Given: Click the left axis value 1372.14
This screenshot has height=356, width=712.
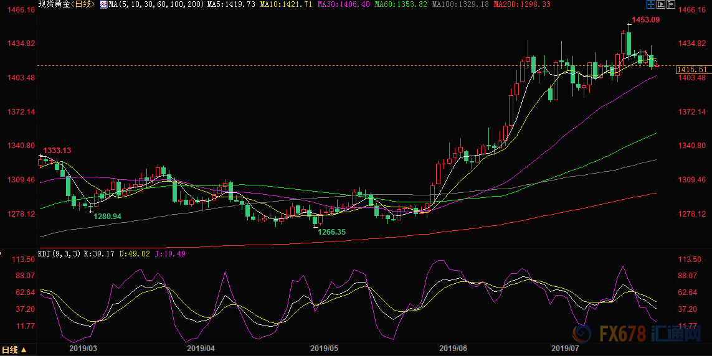Looking at the screenshot, I should [x=21, y=111].
